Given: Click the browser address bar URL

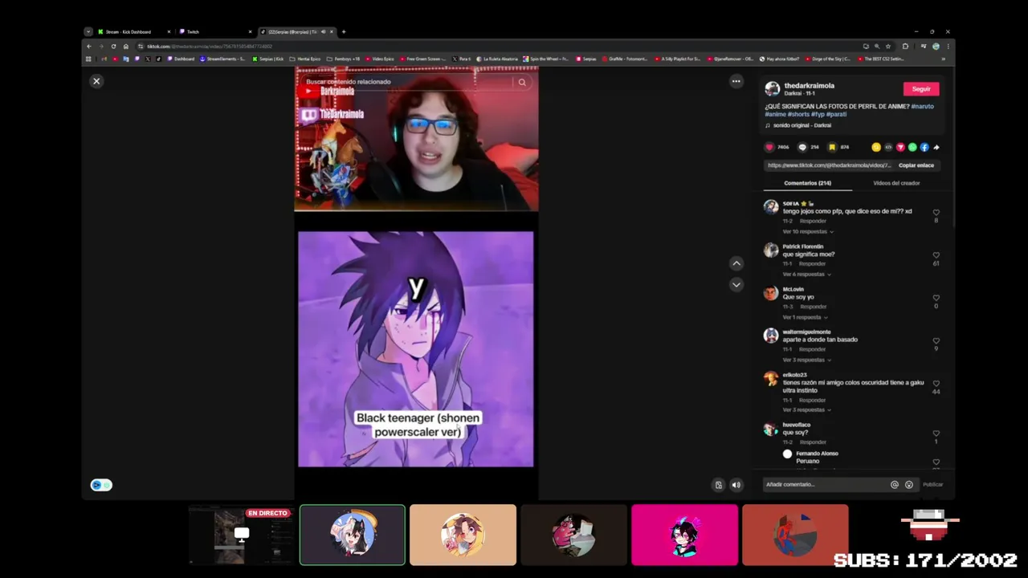Looking at the screenshot, I should [210, 47].
